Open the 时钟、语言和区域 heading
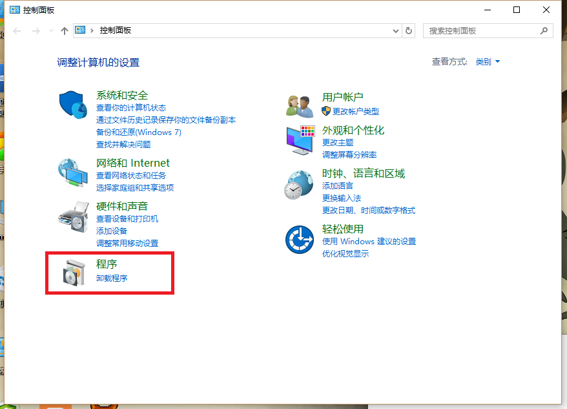Image resolution: width=567 pixels, height=409 pixels. (364, 173)
